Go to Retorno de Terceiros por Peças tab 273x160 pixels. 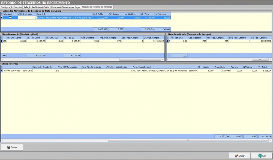pyautogui.click(x=66, y=7)
